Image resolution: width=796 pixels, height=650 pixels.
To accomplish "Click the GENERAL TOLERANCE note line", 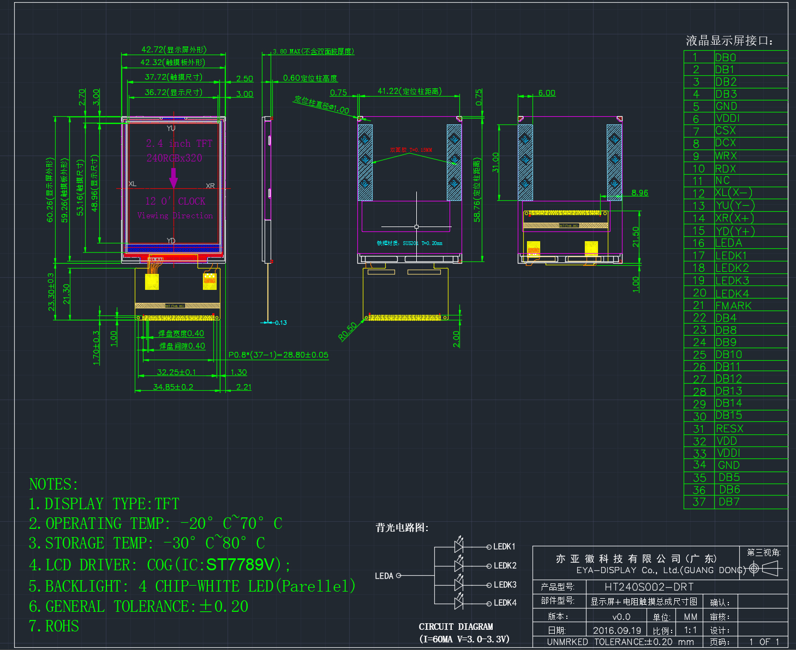I will (x=139, y=606).
